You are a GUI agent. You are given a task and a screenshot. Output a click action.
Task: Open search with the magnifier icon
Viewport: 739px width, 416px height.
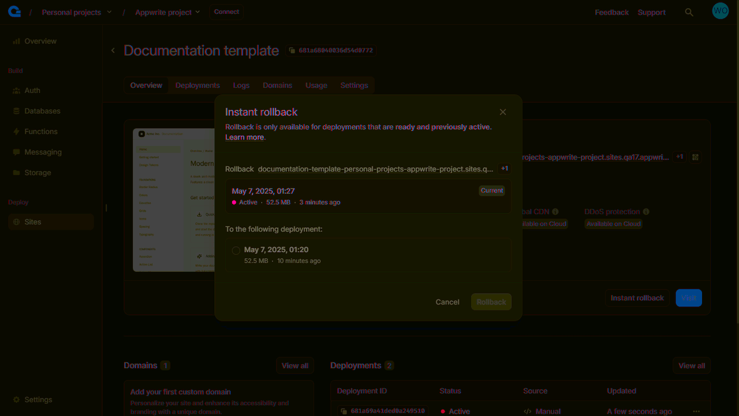click(689, 12)
